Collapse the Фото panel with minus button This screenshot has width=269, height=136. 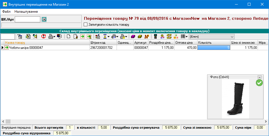pyautogui.click(x=259, y=77)
